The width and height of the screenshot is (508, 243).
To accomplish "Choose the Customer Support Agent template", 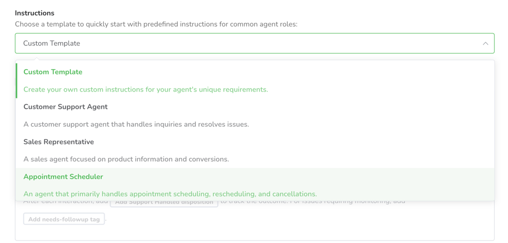I will tap(255, 115).
